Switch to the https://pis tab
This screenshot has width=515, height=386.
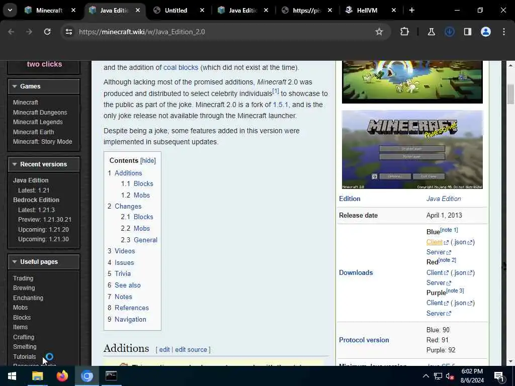(x=306, y=10)
